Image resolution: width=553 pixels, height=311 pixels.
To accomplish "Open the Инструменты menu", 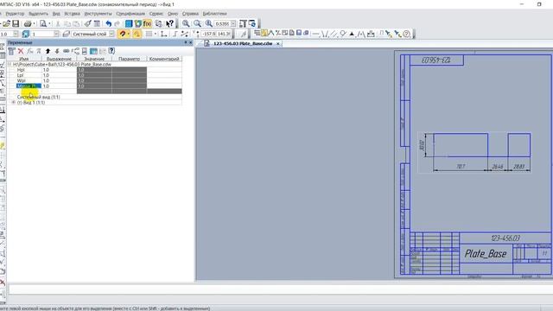I will point(98,14).
